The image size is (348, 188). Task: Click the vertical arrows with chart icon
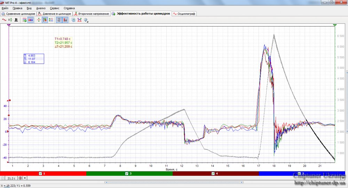point(51,20)
